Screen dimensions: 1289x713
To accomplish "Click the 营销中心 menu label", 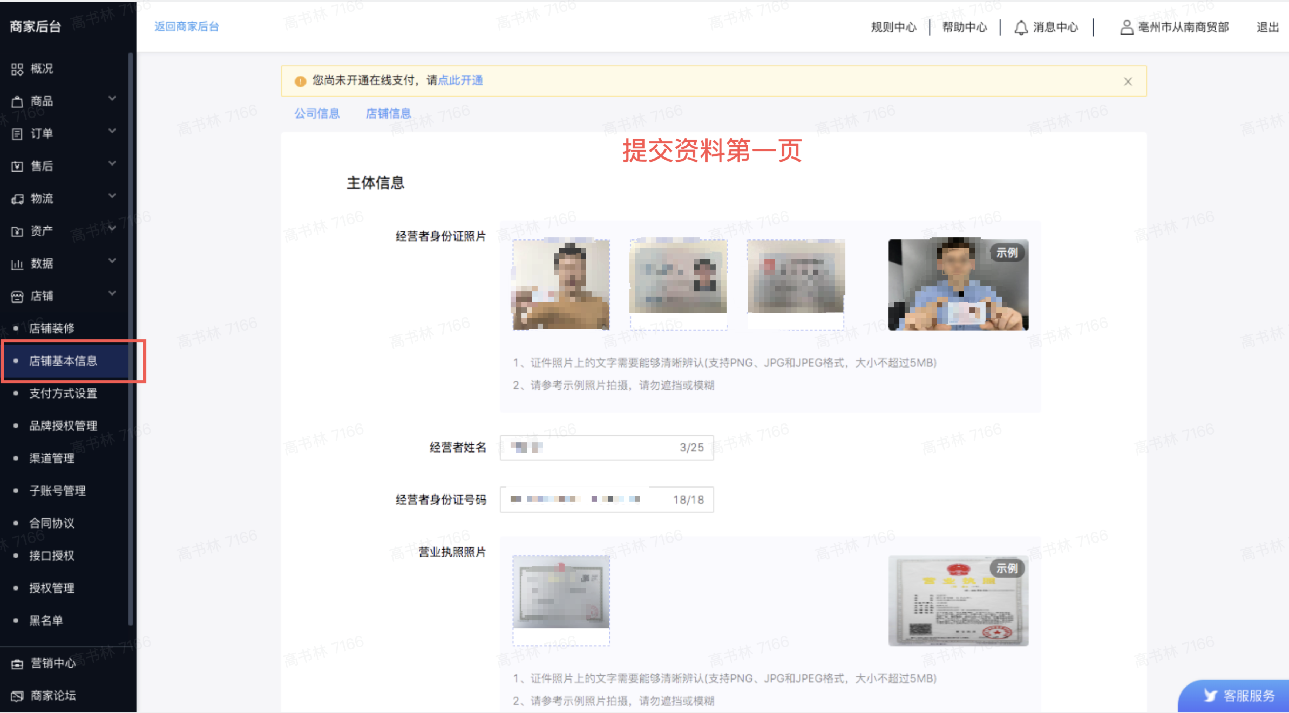I will [53, 663].
